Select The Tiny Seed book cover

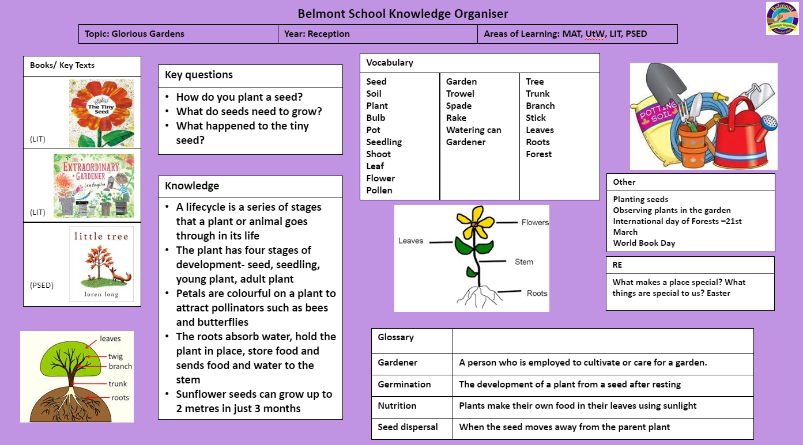tap(101, 113)
